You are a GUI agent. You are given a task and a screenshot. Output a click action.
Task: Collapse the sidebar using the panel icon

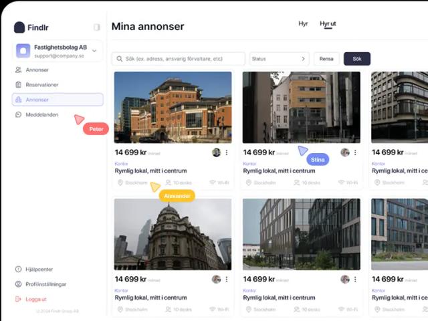[x=97, y=27]
